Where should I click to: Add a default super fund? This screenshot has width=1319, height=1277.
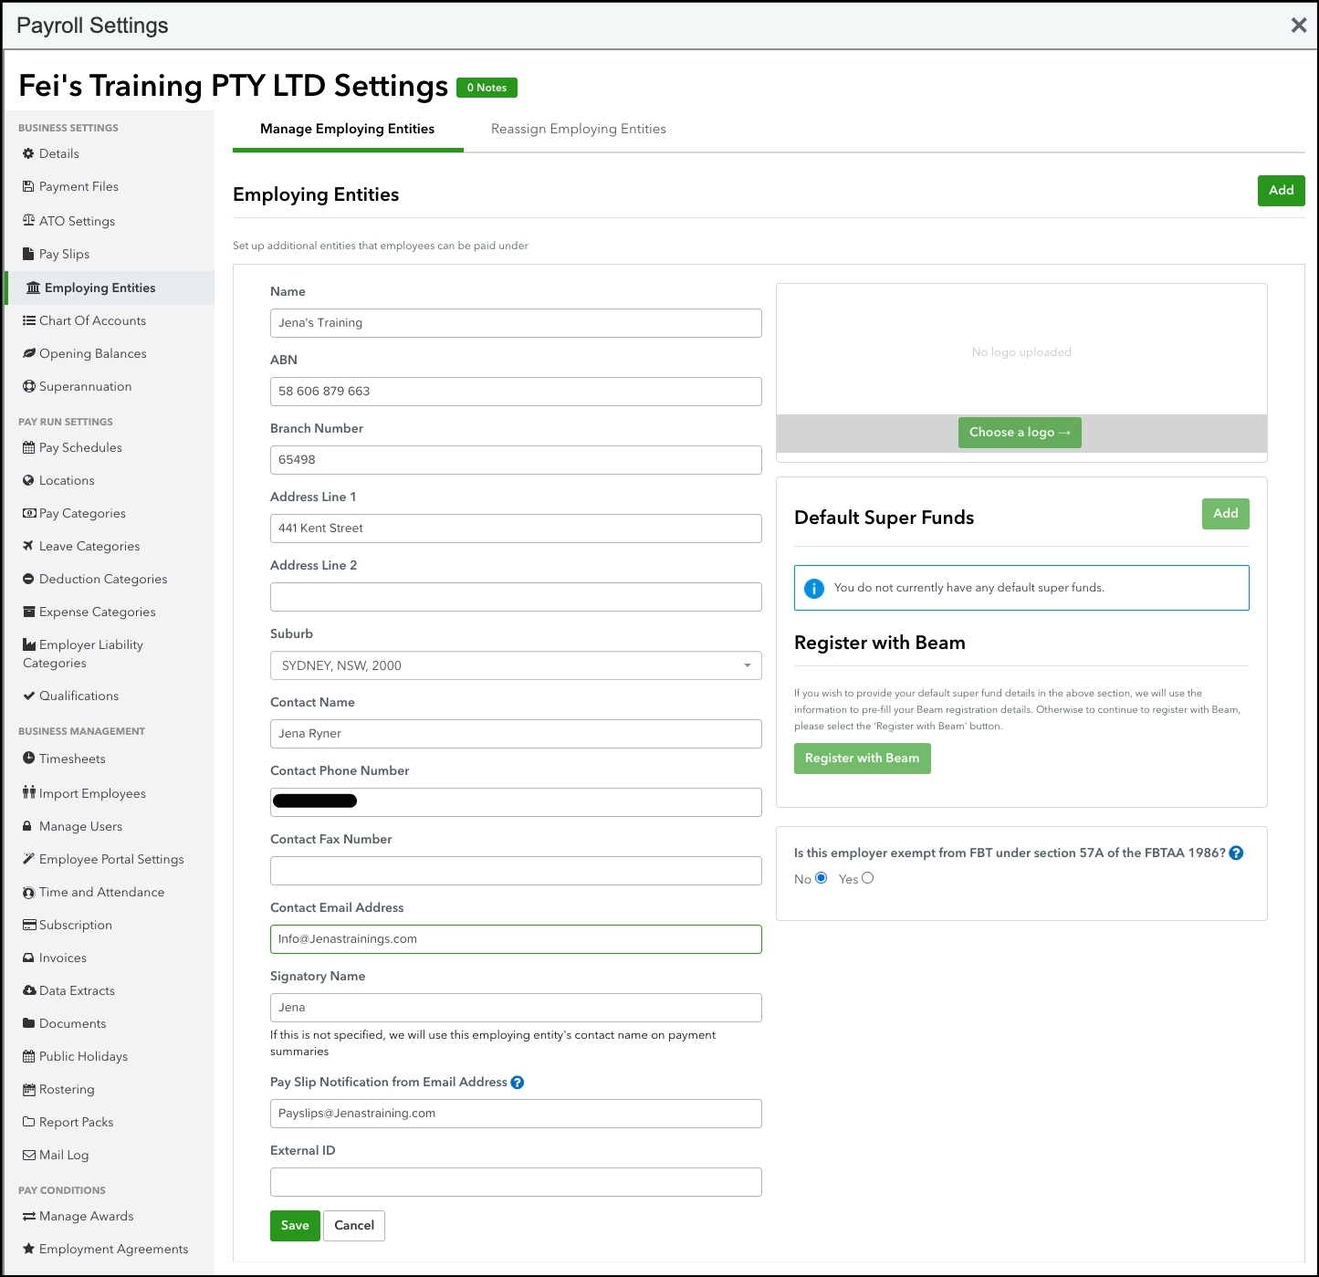1225,514
